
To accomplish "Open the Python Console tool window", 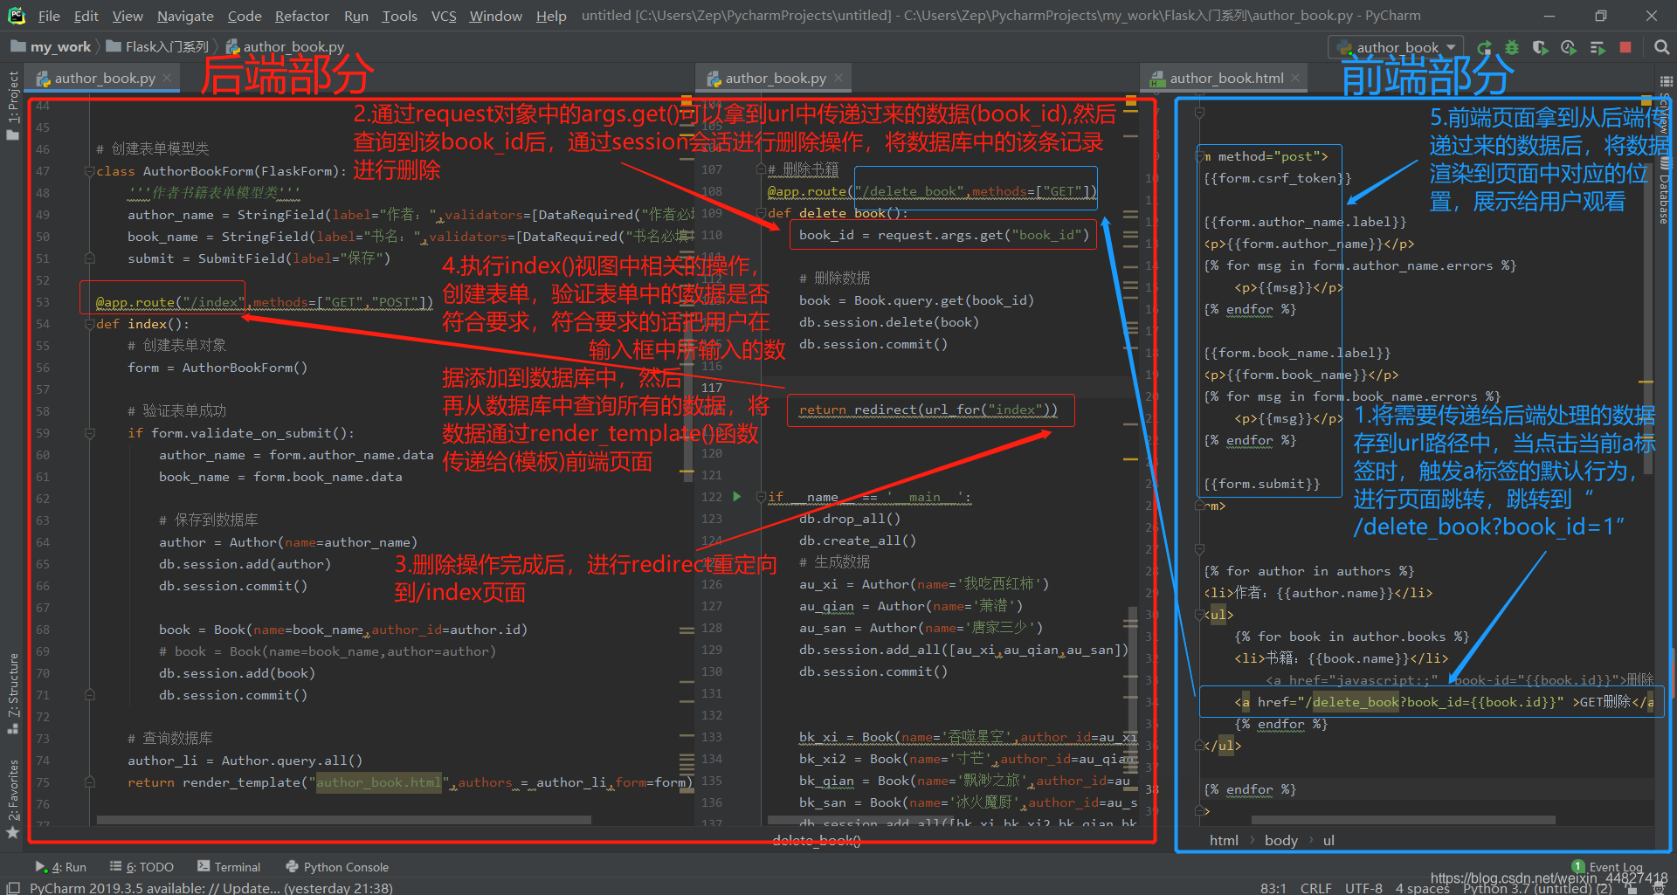I will pos(337,867).
